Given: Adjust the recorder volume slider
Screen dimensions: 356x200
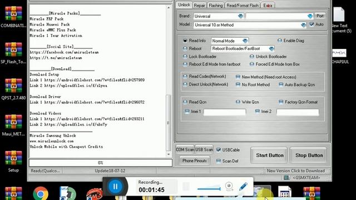Looking at the screenshot, I should click(209, 188).
